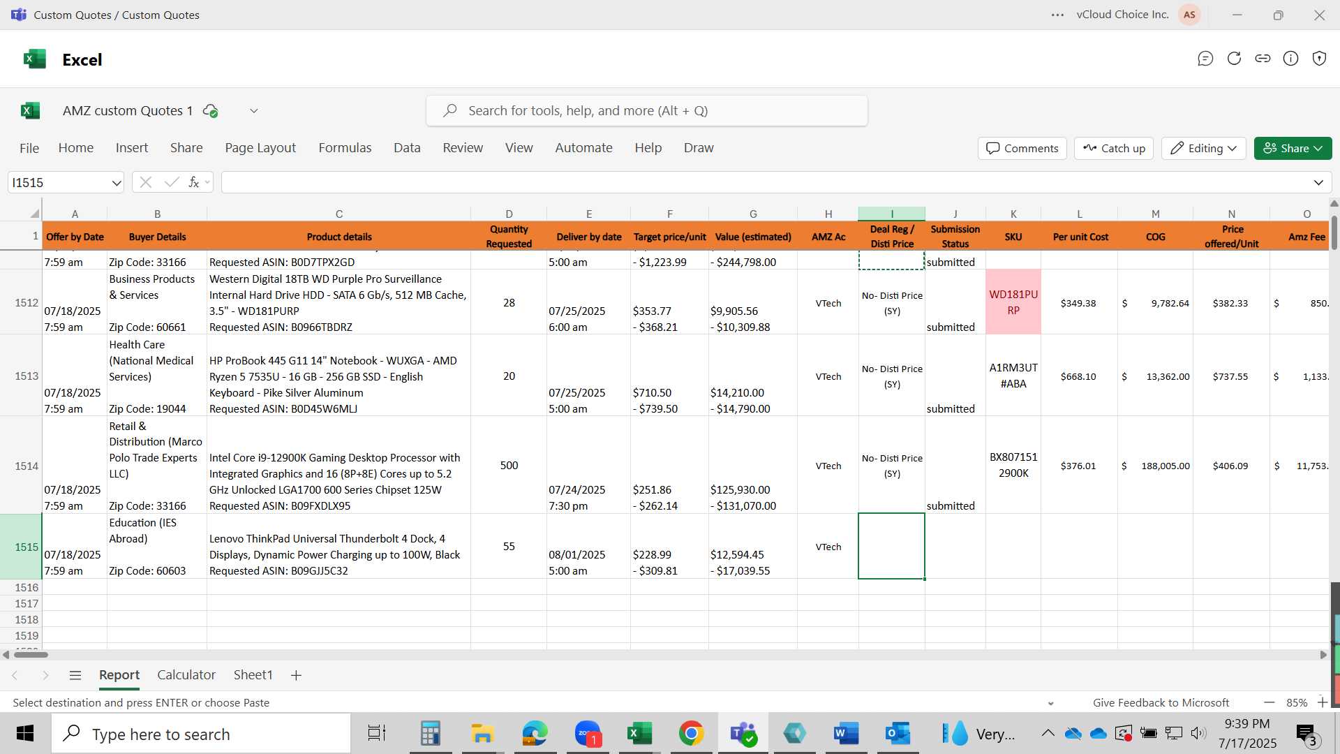Image resolution: width=1340 pixels, height=754 pixels.
Task: Expand the file name dropdown chevron
Action: pos(254,111)
